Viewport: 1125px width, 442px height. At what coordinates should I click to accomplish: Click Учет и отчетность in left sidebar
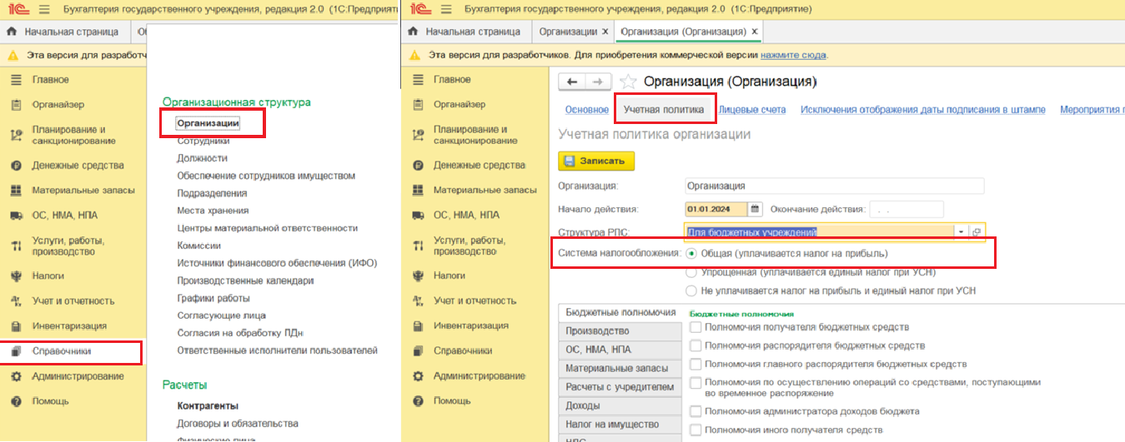coord(73,300)
